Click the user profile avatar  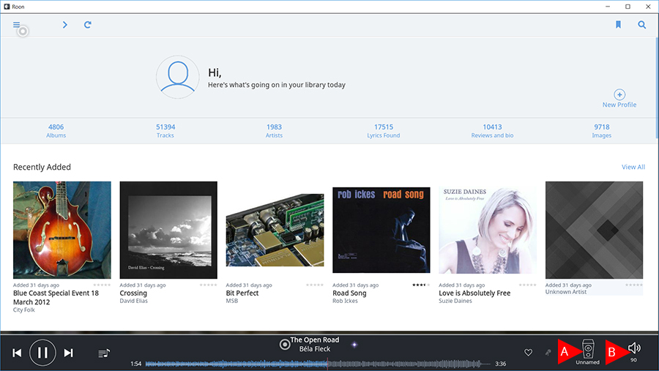point(178,77)
